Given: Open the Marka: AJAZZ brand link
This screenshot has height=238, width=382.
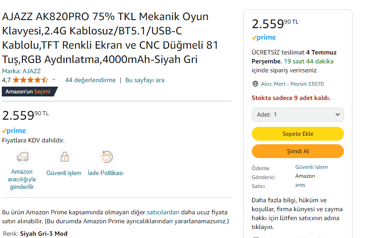Looking at the screenshot, I should [21, 71].
